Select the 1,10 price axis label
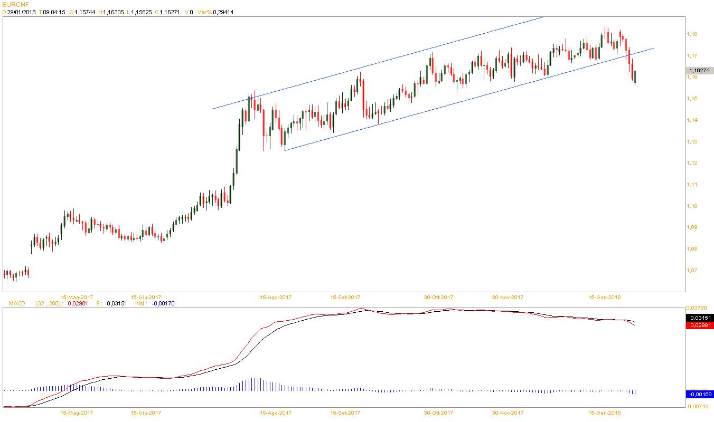Screen dimensions: 714x422 click(691, 206)
